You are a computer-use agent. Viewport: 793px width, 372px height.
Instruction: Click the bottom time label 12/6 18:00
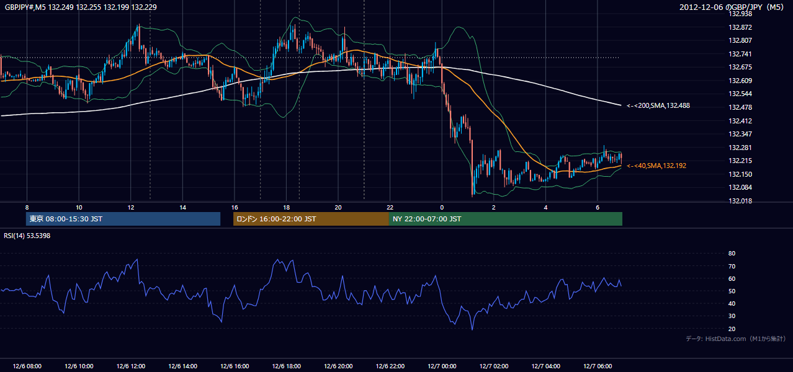[286, 366]
